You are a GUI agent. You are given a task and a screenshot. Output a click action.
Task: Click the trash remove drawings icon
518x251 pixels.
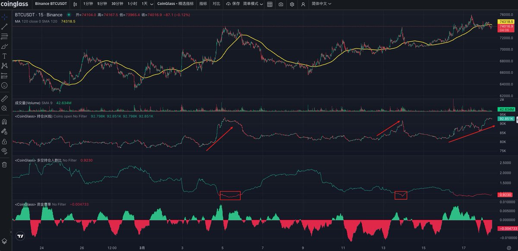4,164
